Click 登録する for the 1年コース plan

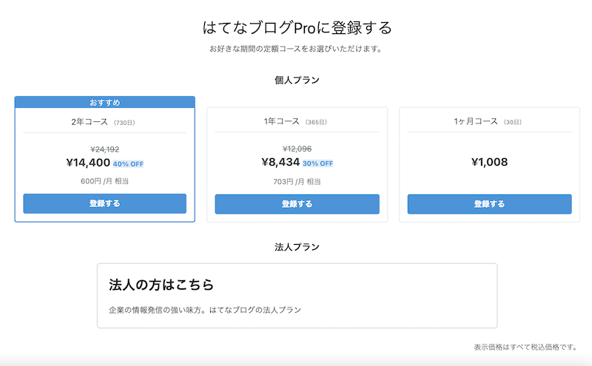click(x=297, y=204)
